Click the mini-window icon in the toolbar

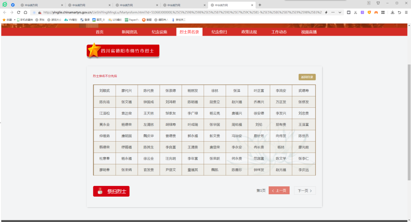pyautogui.click(x=349, y=12)
